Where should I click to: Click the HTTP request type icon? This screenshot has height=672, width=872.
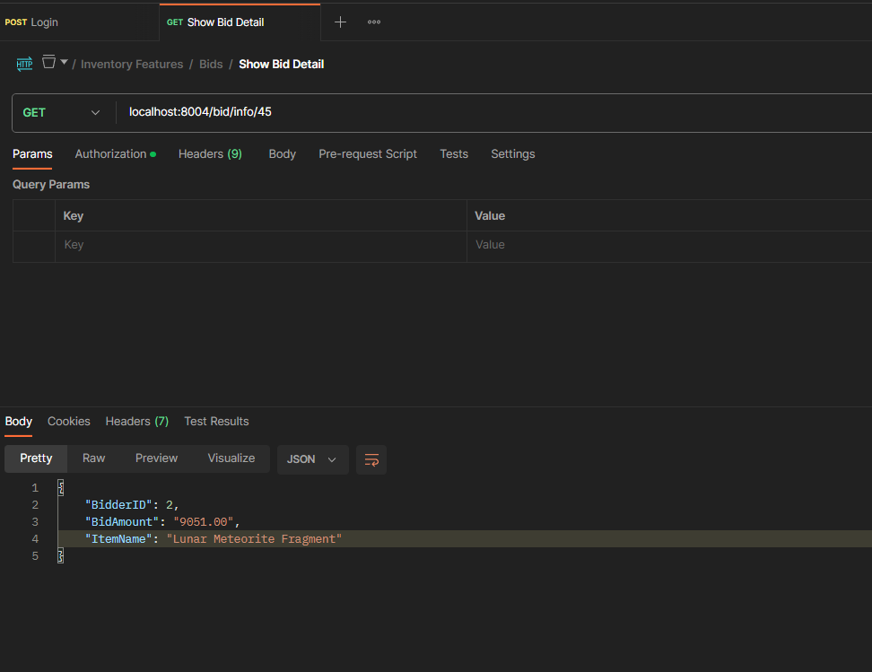point(24,64)
